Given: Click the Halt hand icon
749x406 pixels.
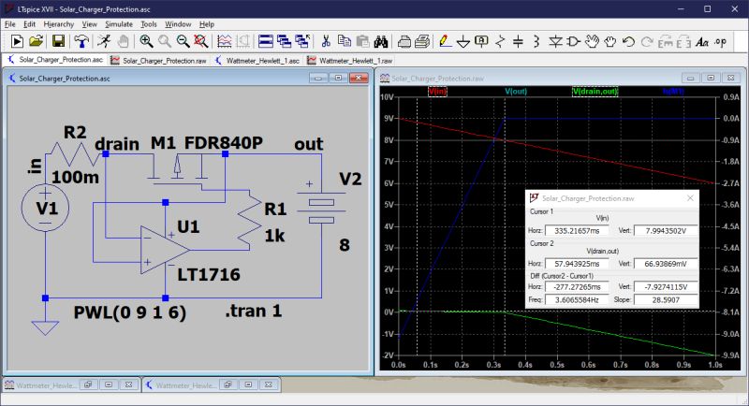Looking at the screenshot, I should 123,41.
